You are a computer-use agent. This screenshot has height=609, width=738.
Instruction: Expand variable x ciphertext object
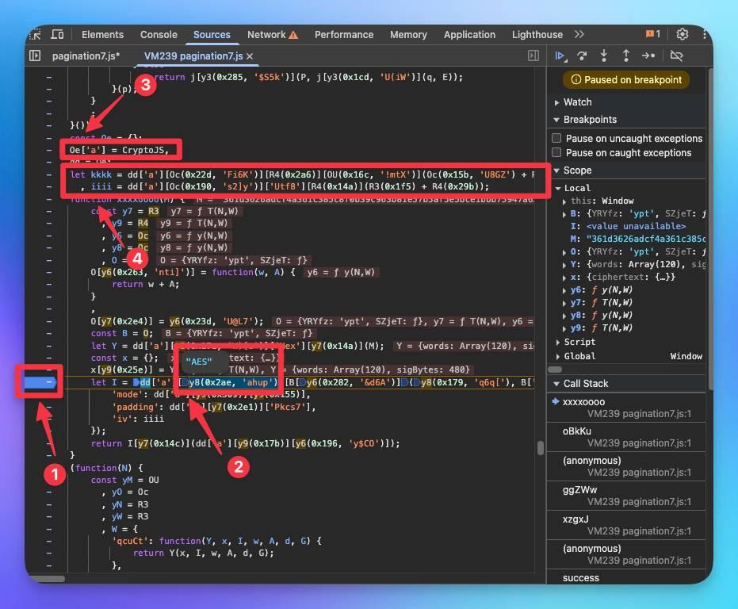pyautogui.click(x=564, y=278)
